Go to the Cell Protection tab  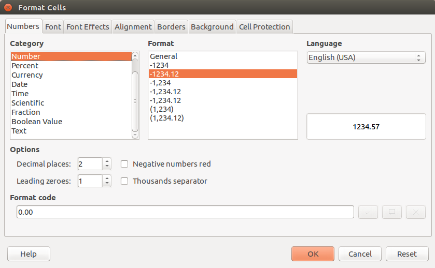pyautogui.click(x=264, y=27)
